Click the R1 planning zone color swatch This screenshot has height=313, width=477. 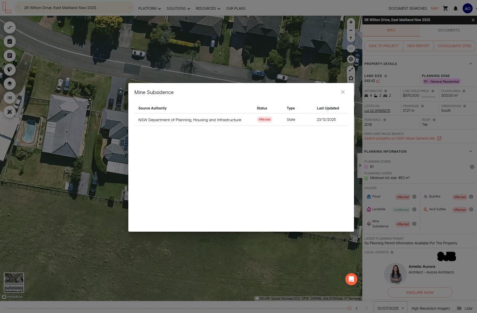(366, 167)
